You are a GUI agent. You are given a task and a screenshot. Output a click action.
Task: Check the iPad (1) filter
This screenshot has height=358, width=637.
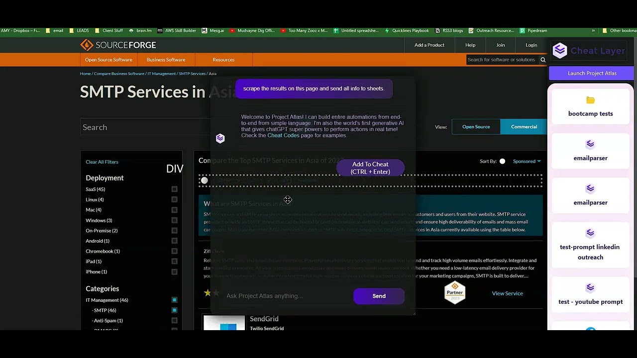click(174, 262)
